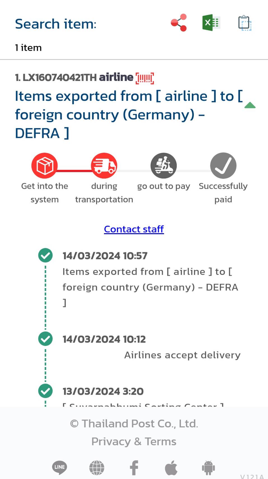Click the 14/03/2024 10:57 timeline checkmark

[x=45, y=255]
